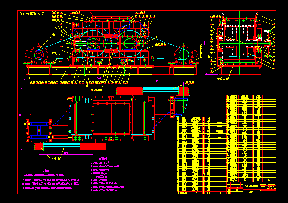Pick the 1790 height dimension beside side view
The image size is (288, 203).
[x=205, y=43]
